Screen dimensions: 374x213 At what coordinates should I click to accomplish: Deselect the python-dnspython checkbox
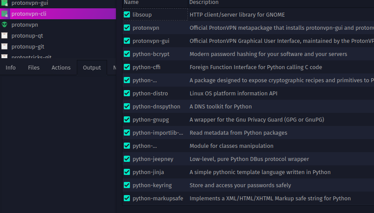coord(127,106)
